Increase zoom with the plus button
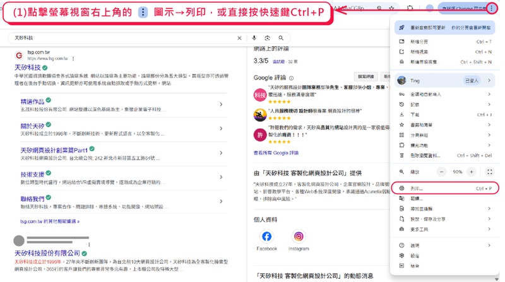 (x=472, y=172)
